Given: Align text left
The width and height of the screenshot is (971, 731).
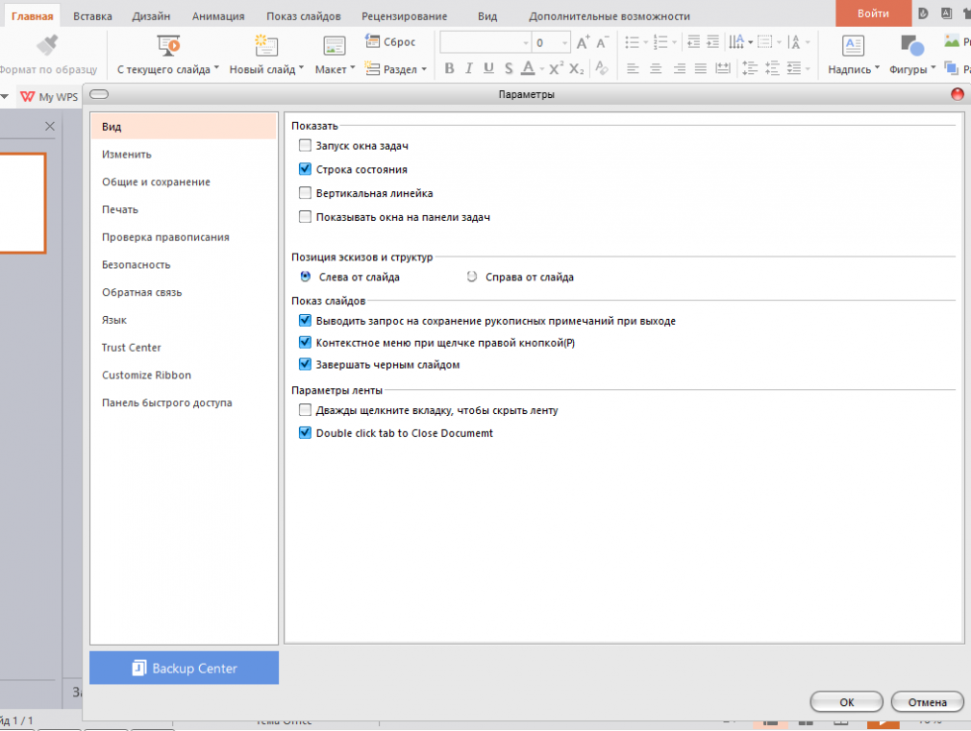Looking at the screenshot, I should pos(633,68).
